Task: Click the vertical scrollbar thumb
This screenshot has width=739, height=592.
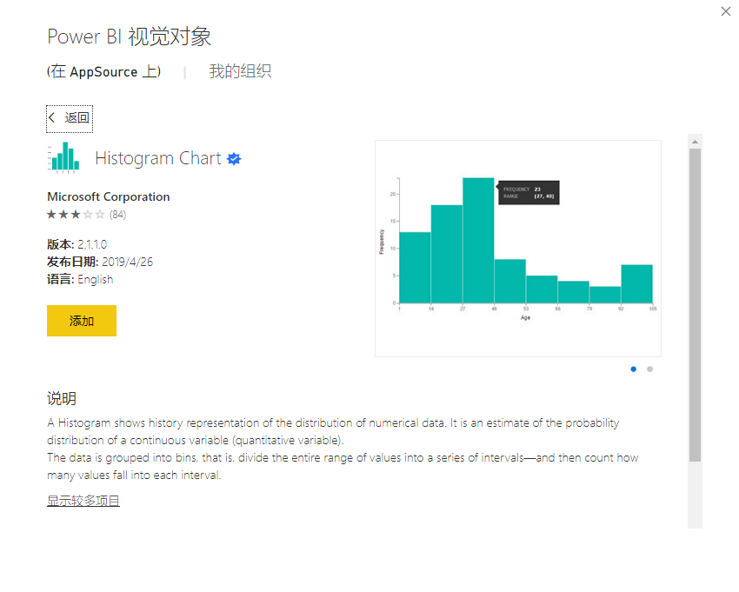Action: click(695, 304)
